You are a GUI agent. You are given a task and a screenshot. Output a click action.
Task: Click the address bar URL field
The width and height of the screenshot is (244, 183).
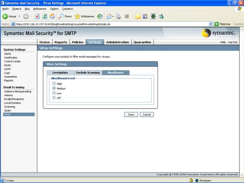112,24
